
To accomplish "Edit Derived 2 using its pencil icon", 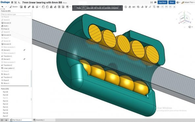I will coord(24,59).
